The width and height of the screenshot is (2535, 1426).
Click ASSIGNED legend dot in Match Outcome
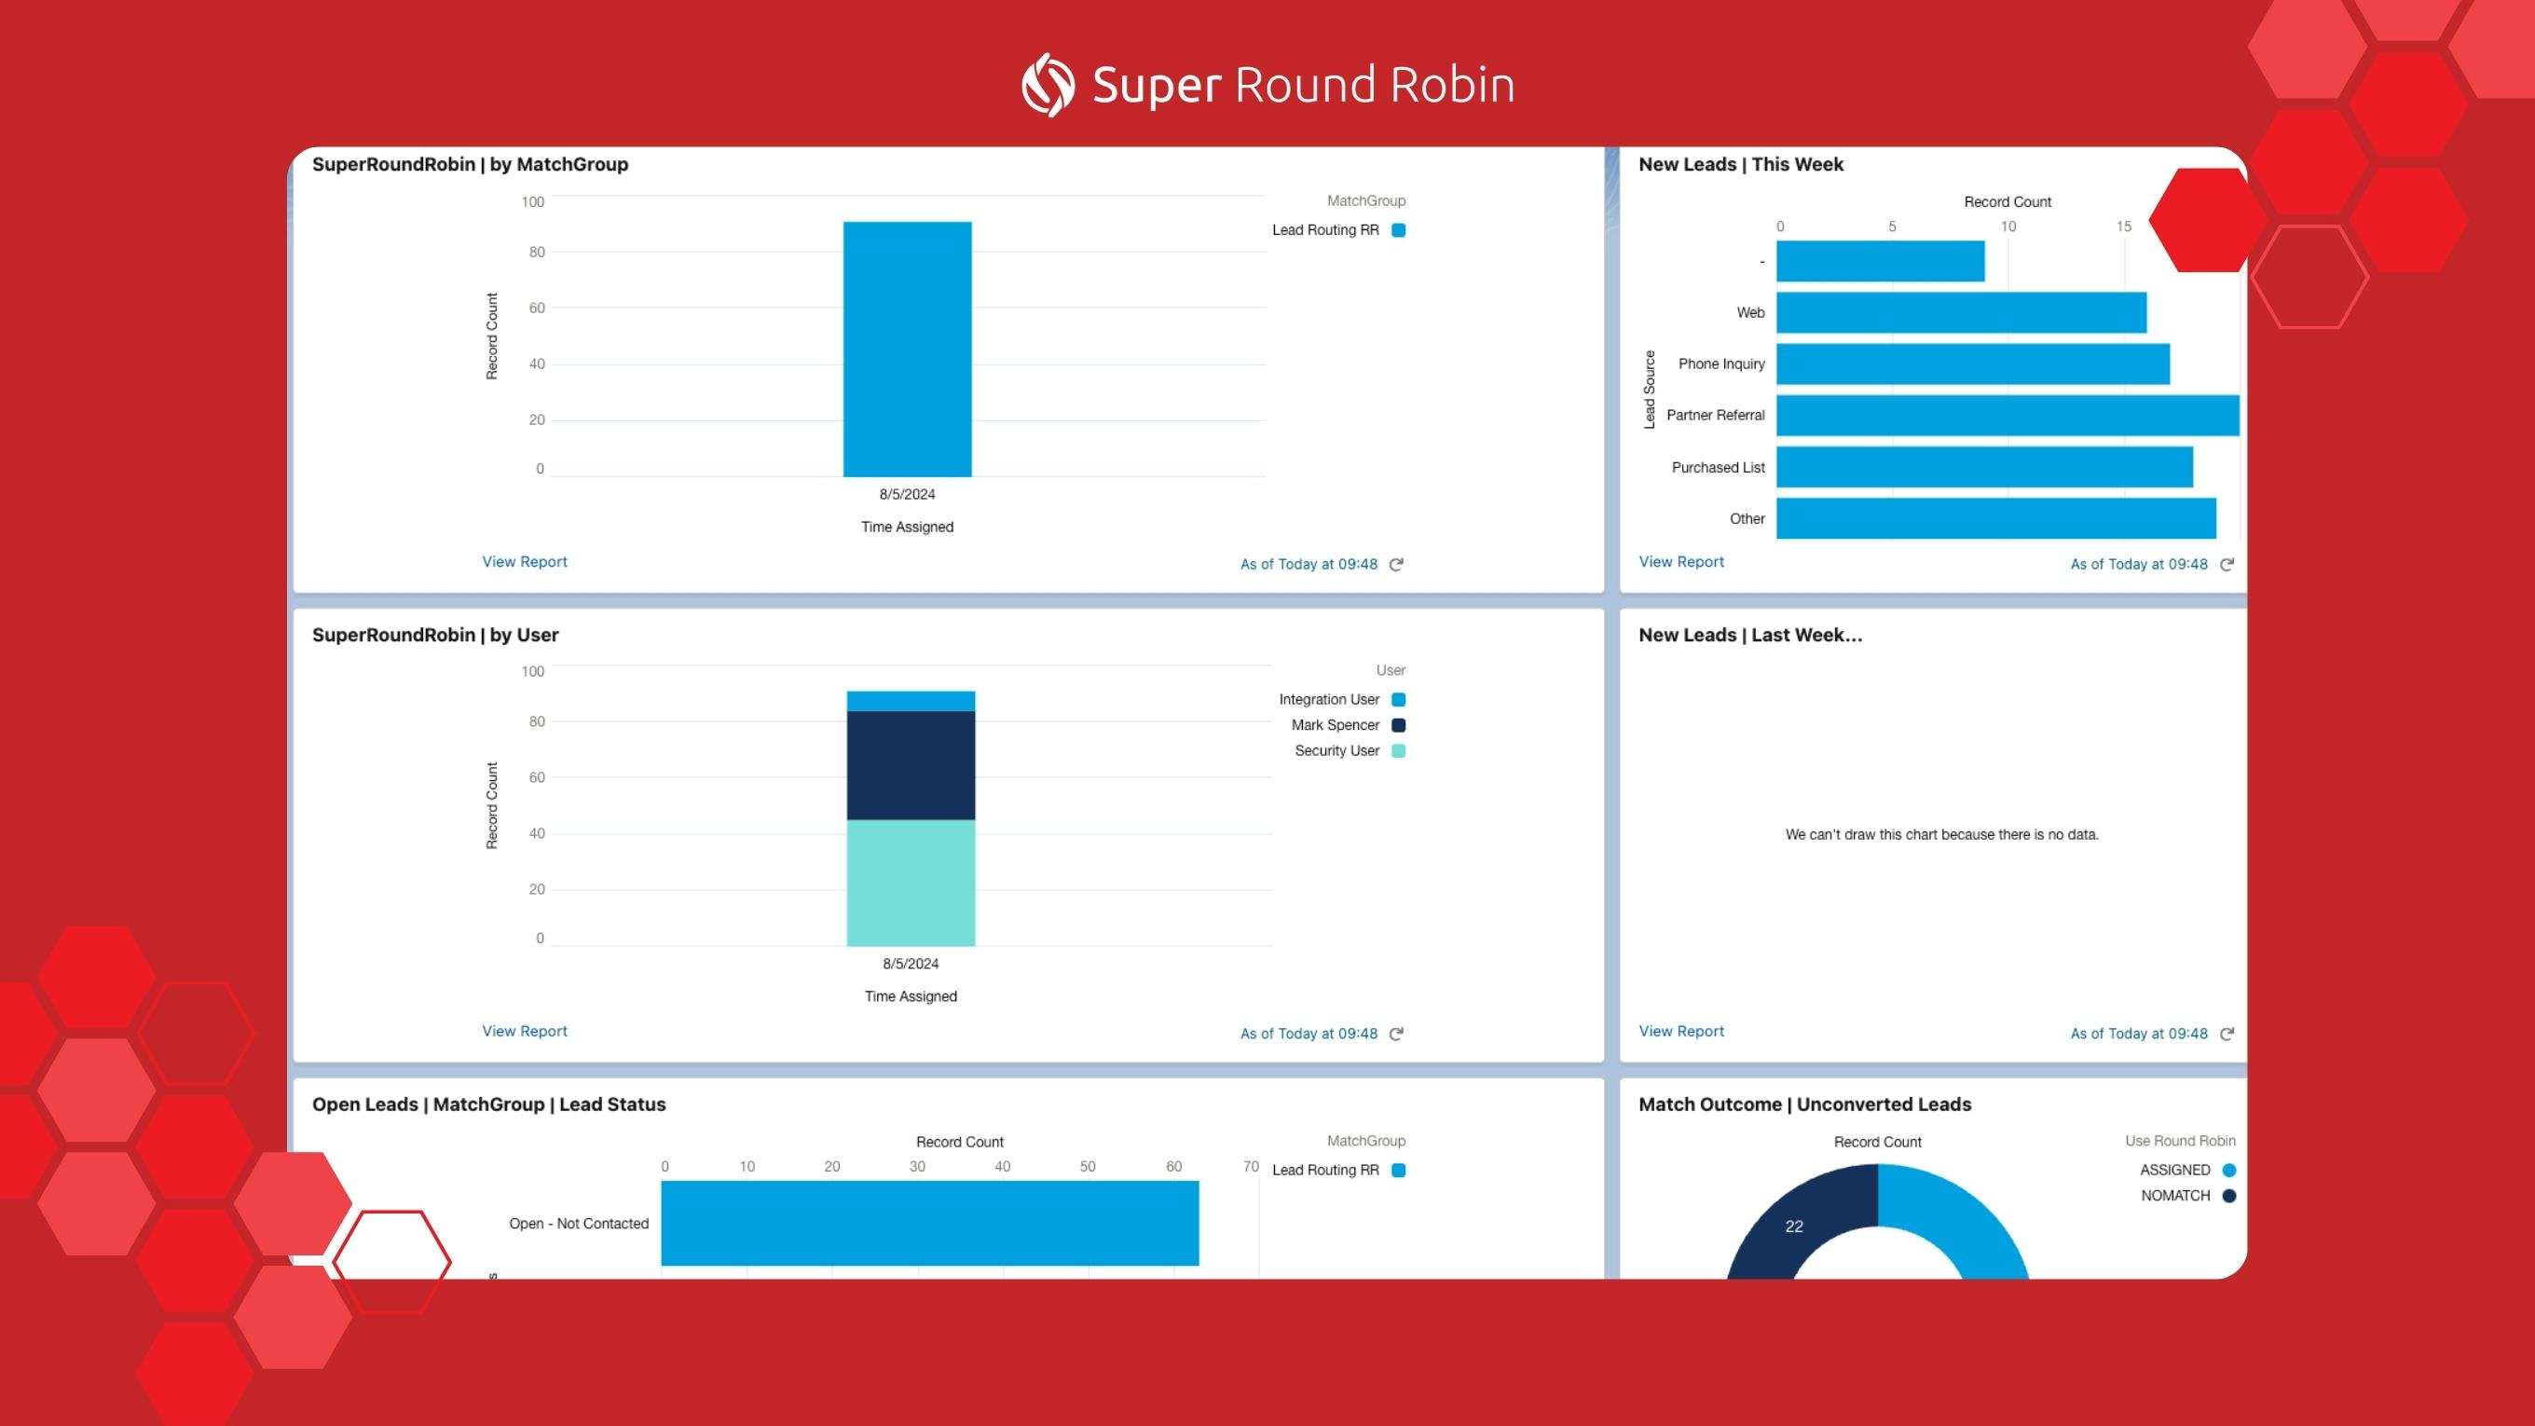[x=2229, y=1170]
